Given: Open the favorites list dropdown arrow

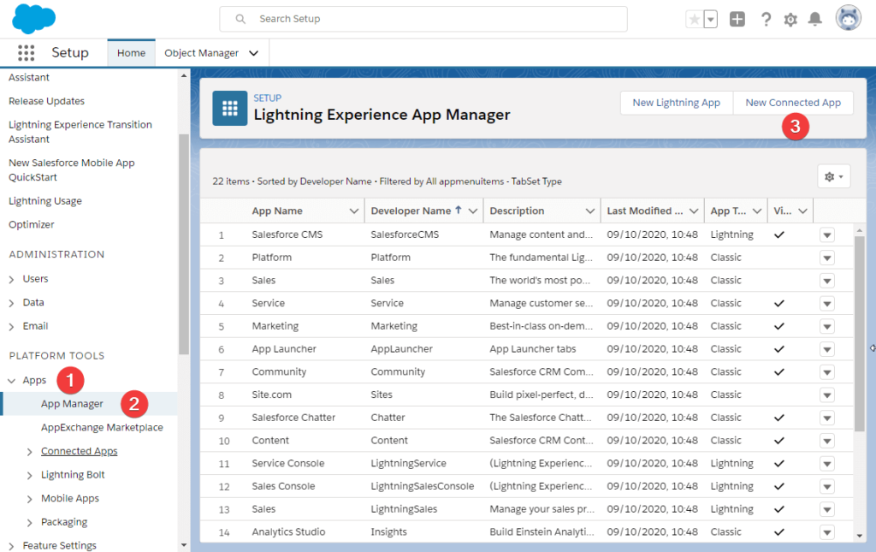Looking at the screenshot, I should 711,20.
